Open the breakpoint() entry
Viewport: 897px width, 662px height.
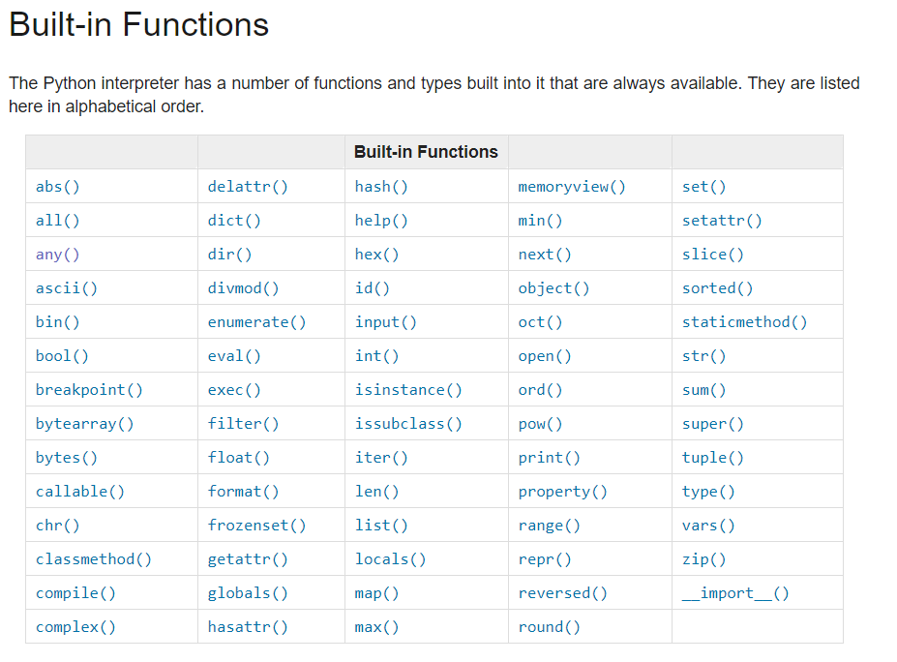point(89,390)
